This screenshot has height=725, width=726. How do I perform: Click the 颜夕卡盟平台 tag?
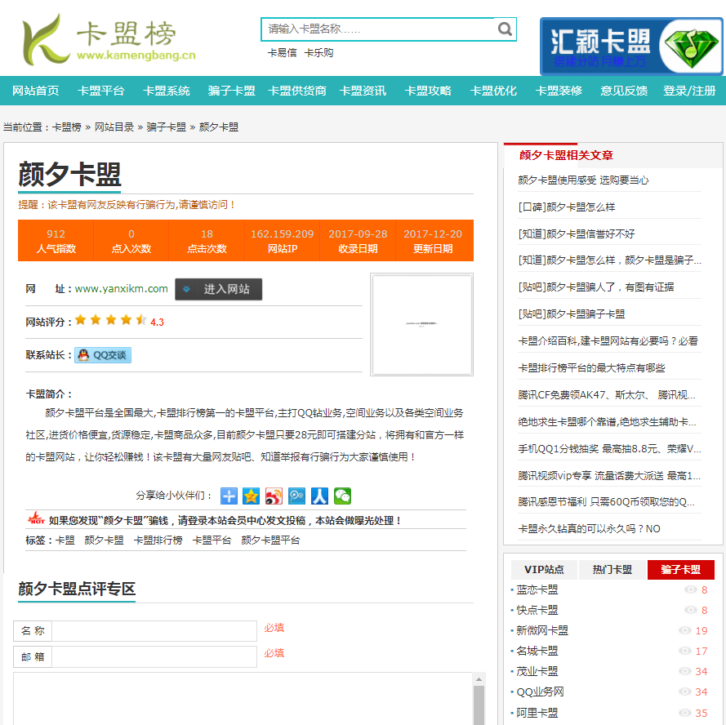click(x=270, y=540)
